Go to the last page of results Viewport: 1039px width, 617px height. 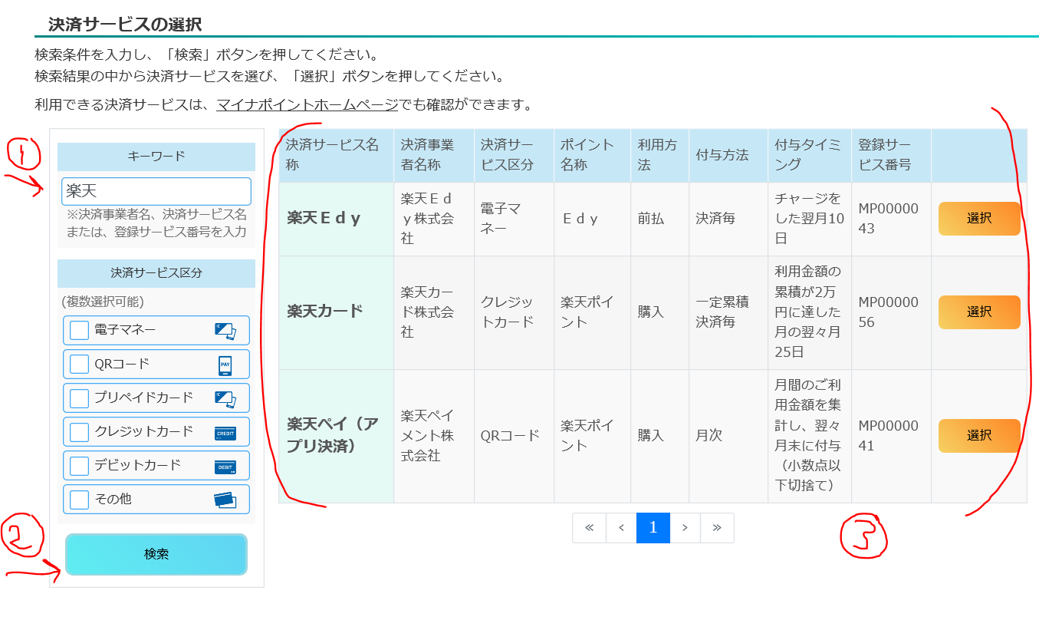point(717,528)
